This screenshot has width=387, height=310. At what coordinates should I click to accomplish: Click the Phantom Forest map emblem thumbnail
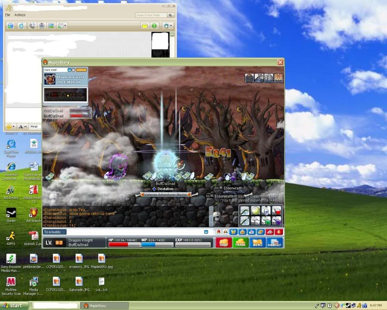point(50,79)
